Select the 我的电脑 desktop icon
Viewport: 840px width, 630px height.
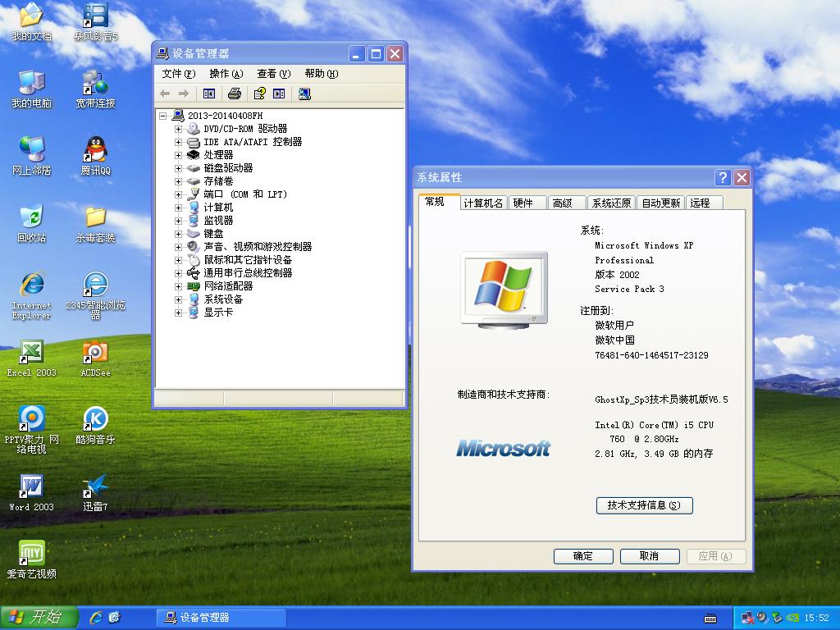pyautogui.click(x=32, y=89)
